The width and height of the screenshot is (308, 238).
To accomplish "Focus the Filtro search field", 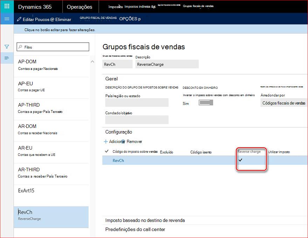I will point(53,47).
